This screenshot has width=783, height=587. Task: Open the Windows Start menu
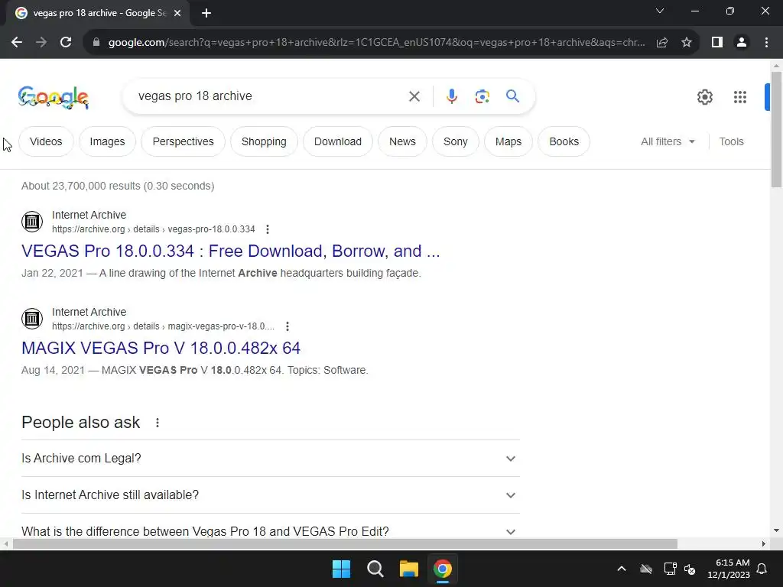pyautogui.click(x=342, y=569)
